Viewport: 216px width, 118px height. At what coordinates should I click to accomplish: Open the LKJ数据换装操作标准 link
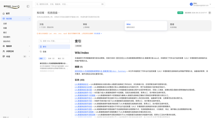83,106
